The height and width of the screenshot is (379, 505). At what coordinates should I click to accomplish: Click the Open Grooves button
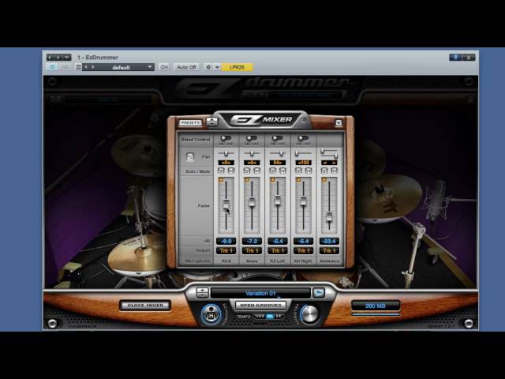coord(260,306)
